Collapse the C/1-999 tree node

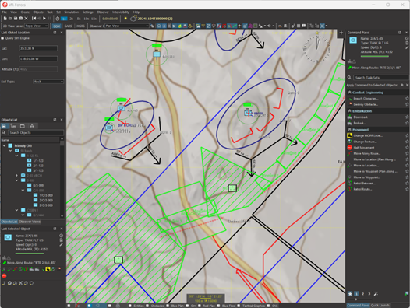[x=23, y=191]
